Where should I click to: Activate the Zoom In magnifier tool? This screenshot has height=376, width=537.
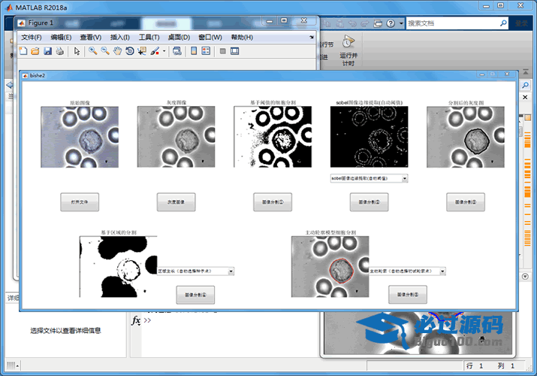click(x=93, y=51)
